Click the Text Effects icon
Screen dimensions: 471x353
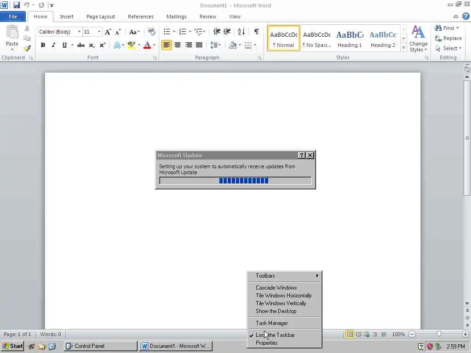[x=117, y=45]
